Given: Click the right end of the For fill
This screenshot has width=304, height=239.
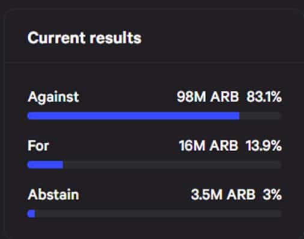Looking at the screenshot, I should click(62, 165).
